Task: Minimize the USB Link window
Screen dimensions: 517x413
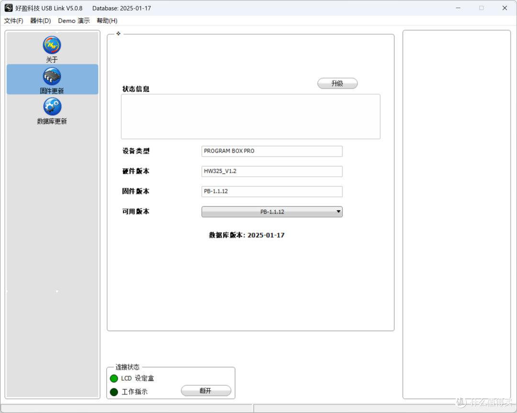Action: [458, 8]
